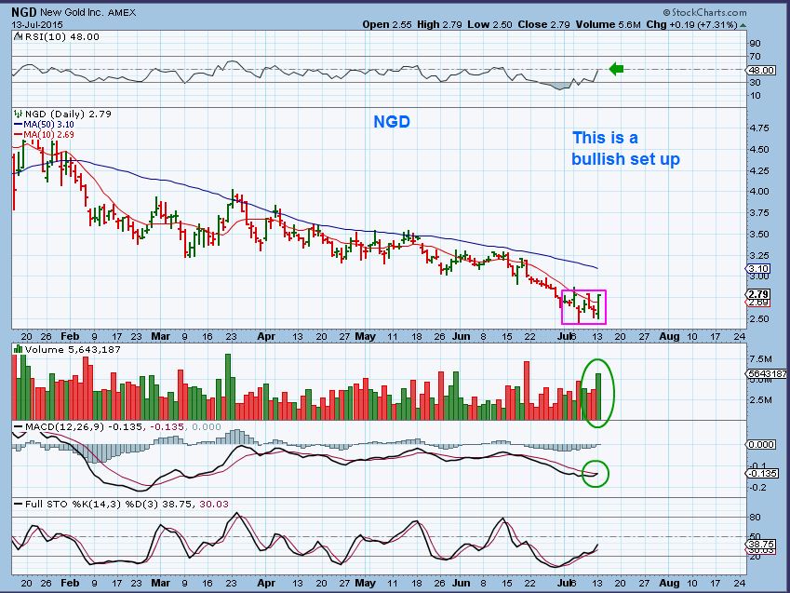Viewport: 790px width, 593px height.
Task: Click the 'MA(50) 3.10' legend entry
Action: tap(49, 124)
